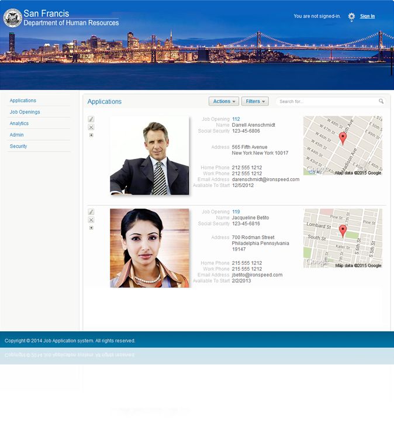Click social security number 123-45-6806

(246, 131)
